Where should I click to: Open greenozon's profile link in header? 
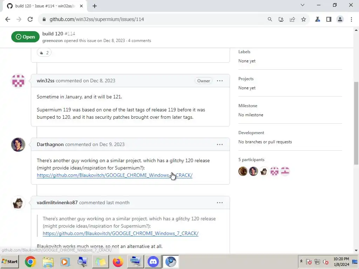point(53,41)
